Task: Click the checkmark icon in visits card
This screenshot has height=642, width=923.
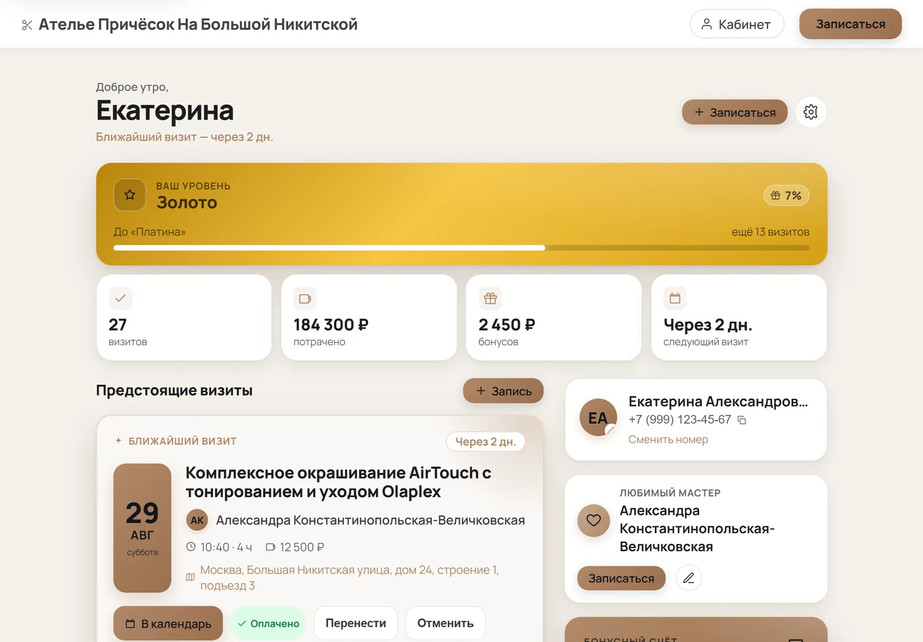Action: tap(121, 298)
